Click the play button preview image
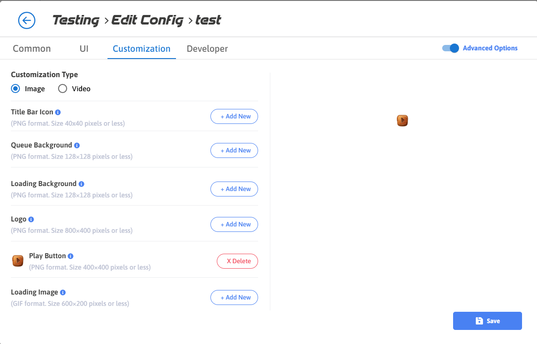The image size is (537, 344). 402,120
